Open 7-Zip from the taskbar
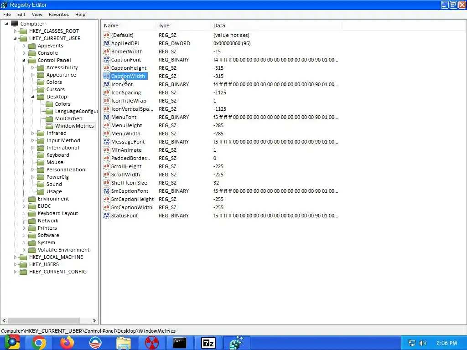 (x=208, y=343)
